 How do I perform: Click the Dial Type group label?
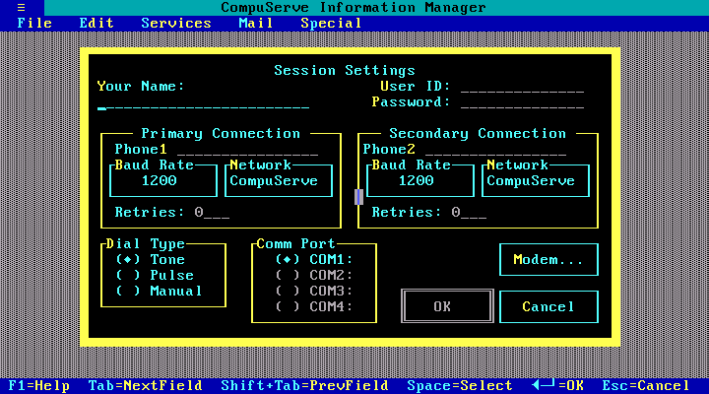click(146, 244)
